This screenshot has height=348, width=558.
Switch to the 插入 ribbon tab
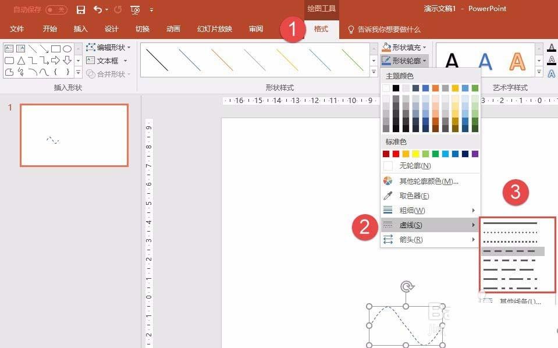coord(80,29)
